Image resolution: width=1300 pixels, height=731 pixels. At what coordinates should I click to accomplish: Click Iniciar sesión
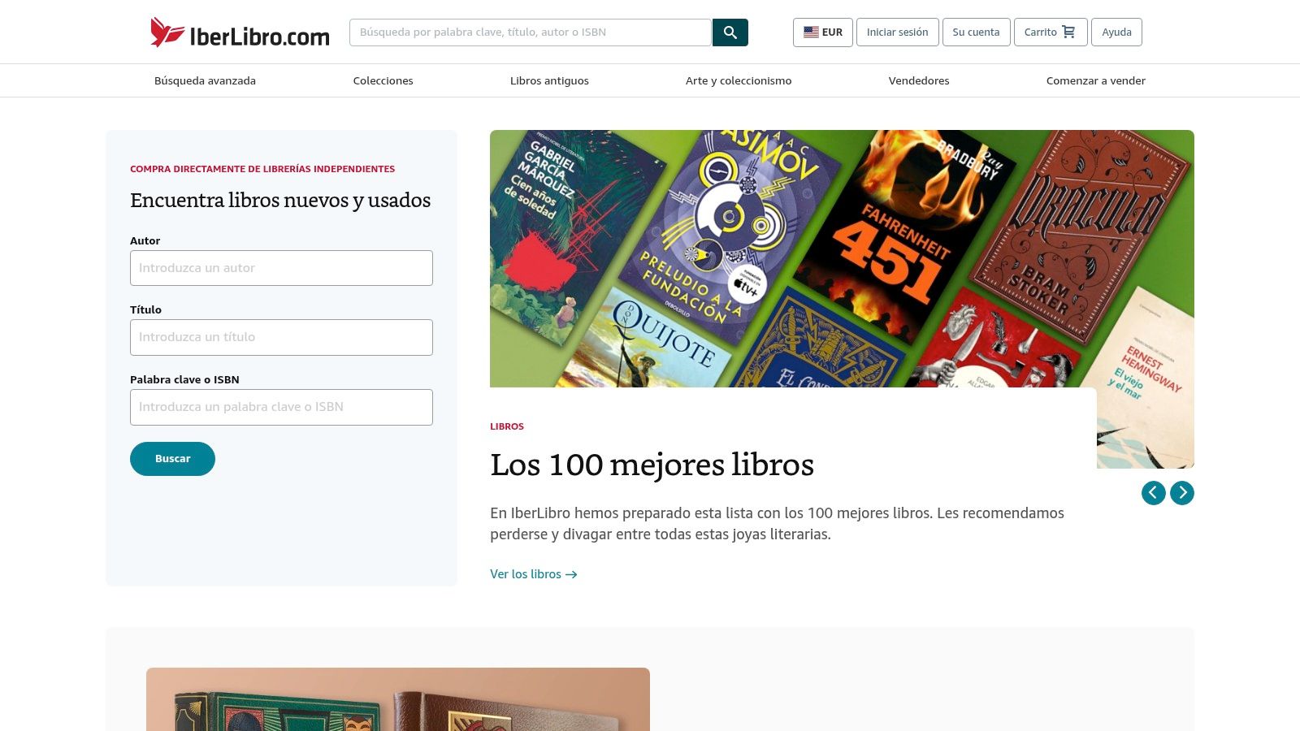(x=897, y=32)
